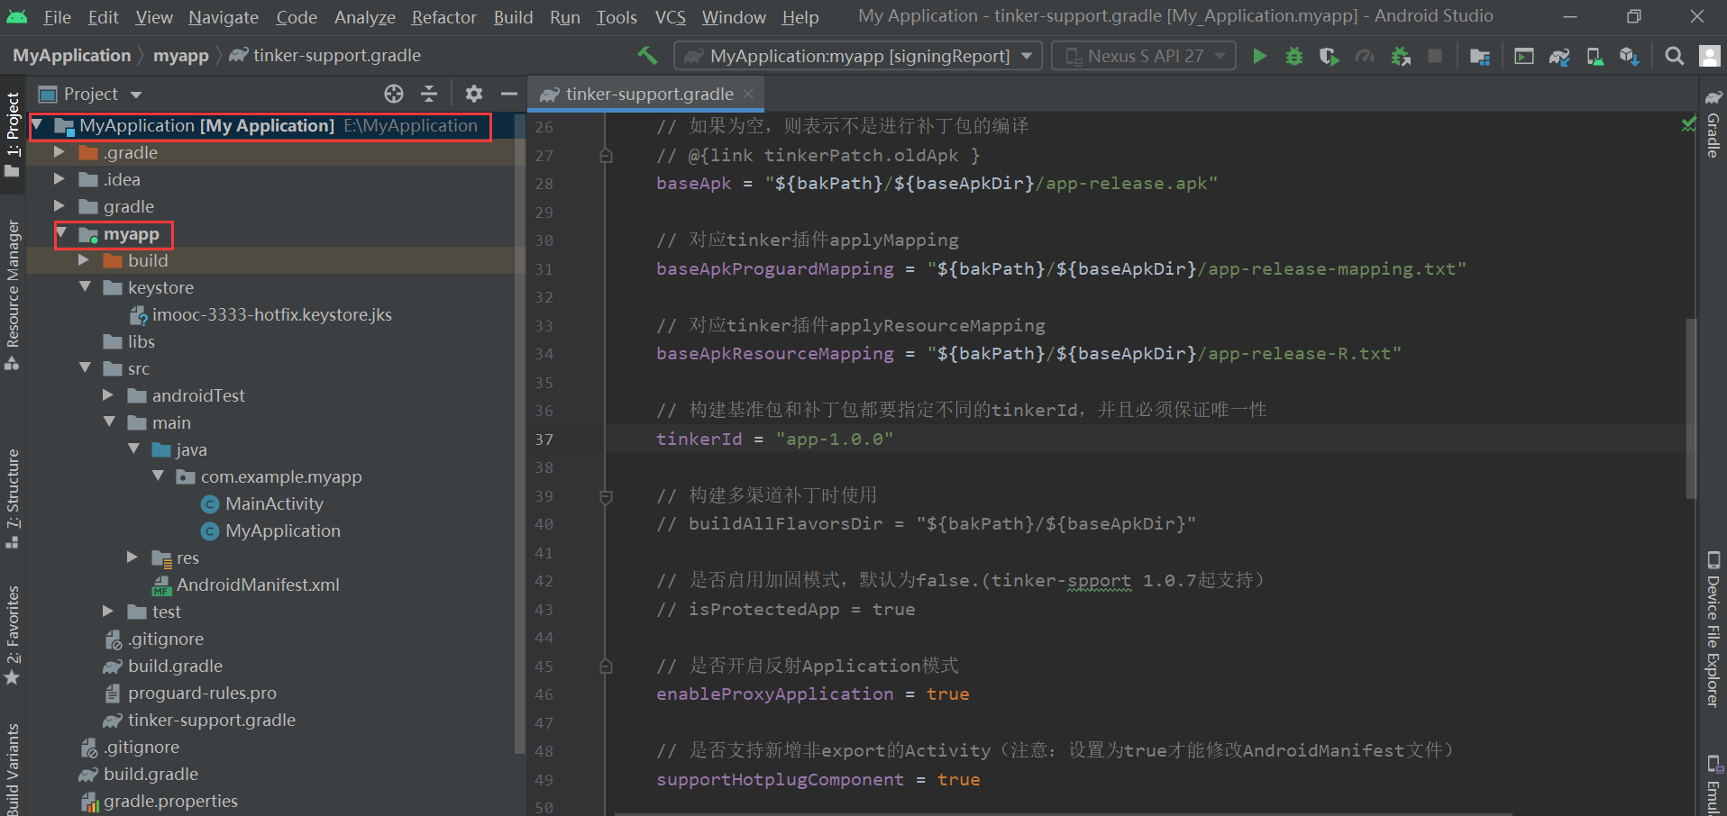Toggle fold marker at line 45
This screenshot has height=816, width=1727.
tap(606, 666)
